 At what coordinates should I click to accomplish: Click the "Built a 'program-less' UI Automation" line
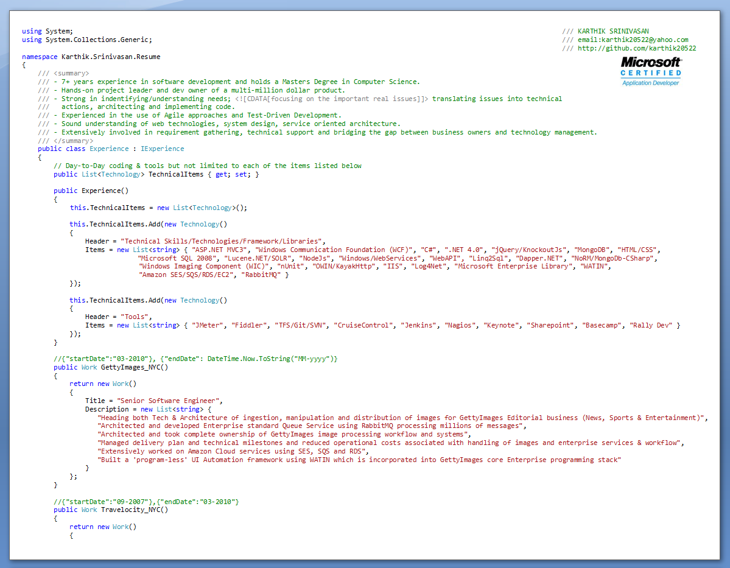(x=359, y=460)
